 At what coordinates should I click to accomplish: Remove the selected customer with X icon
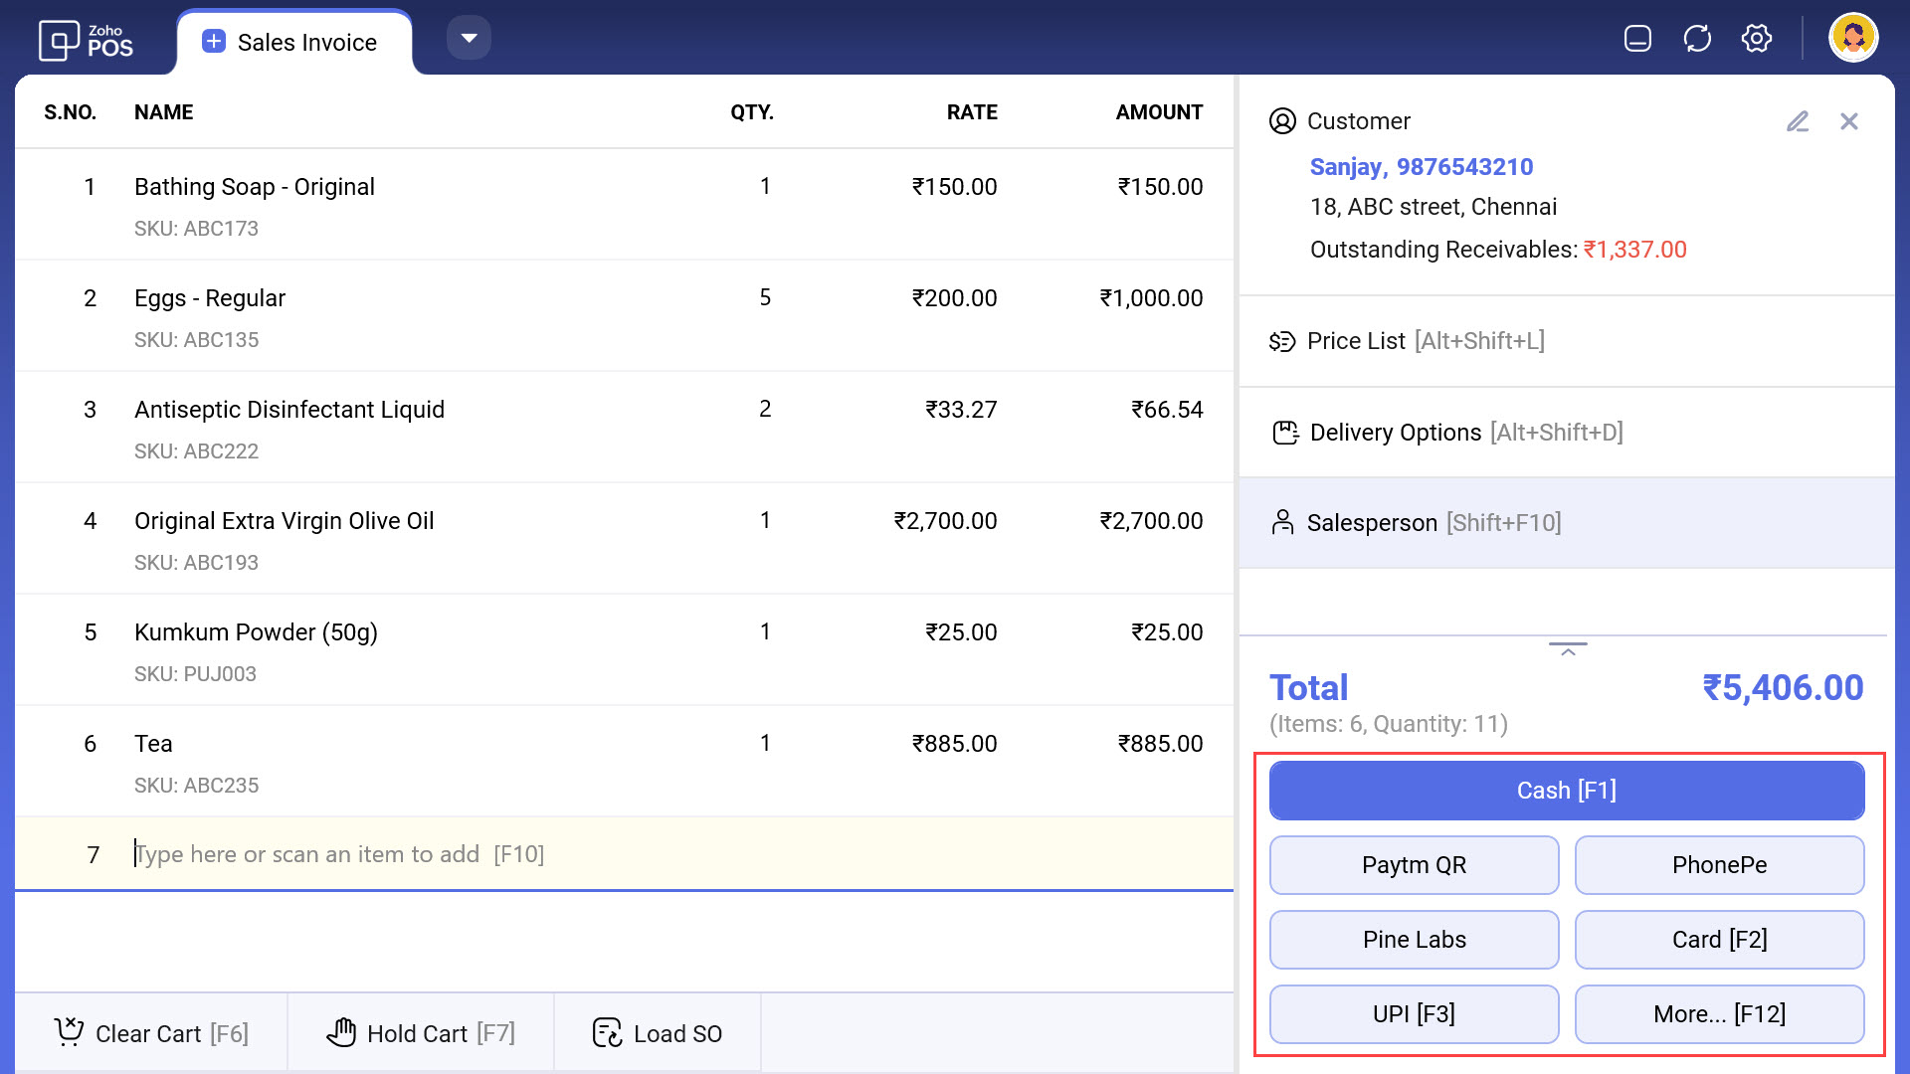tap(1849, 121)
